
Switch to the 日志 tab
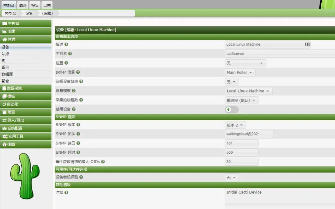[47, 5]
